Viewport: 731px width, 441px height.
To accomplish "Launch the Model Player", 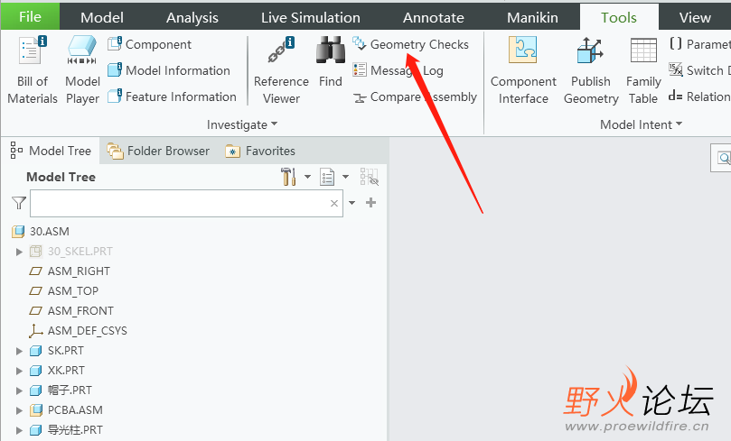I will (x=82, y=70).
